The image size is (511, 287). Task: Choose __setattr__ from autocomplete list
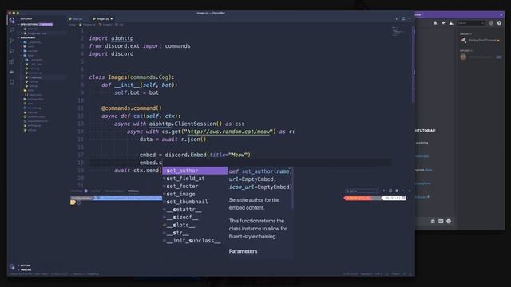[x=195, y=210]
